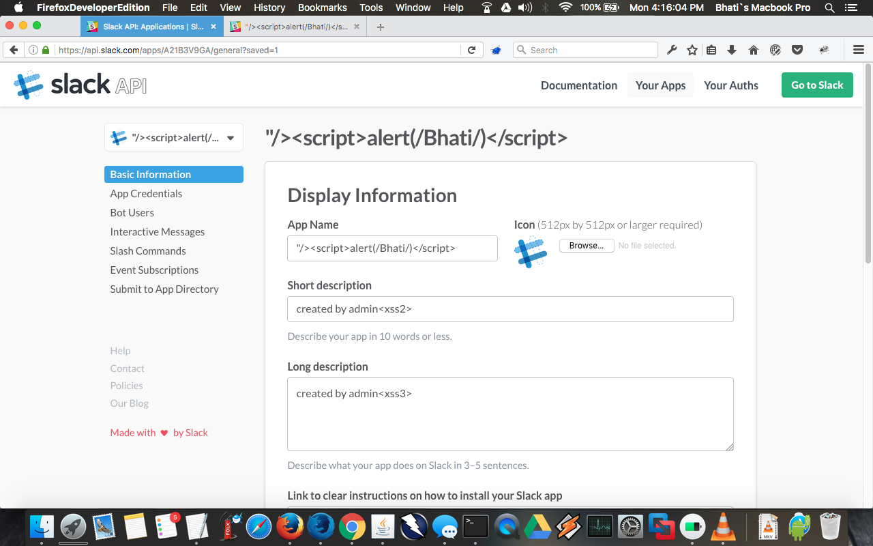Click the Go to Slack button
This screenshot has height=546, width=873.
(817, 85)
